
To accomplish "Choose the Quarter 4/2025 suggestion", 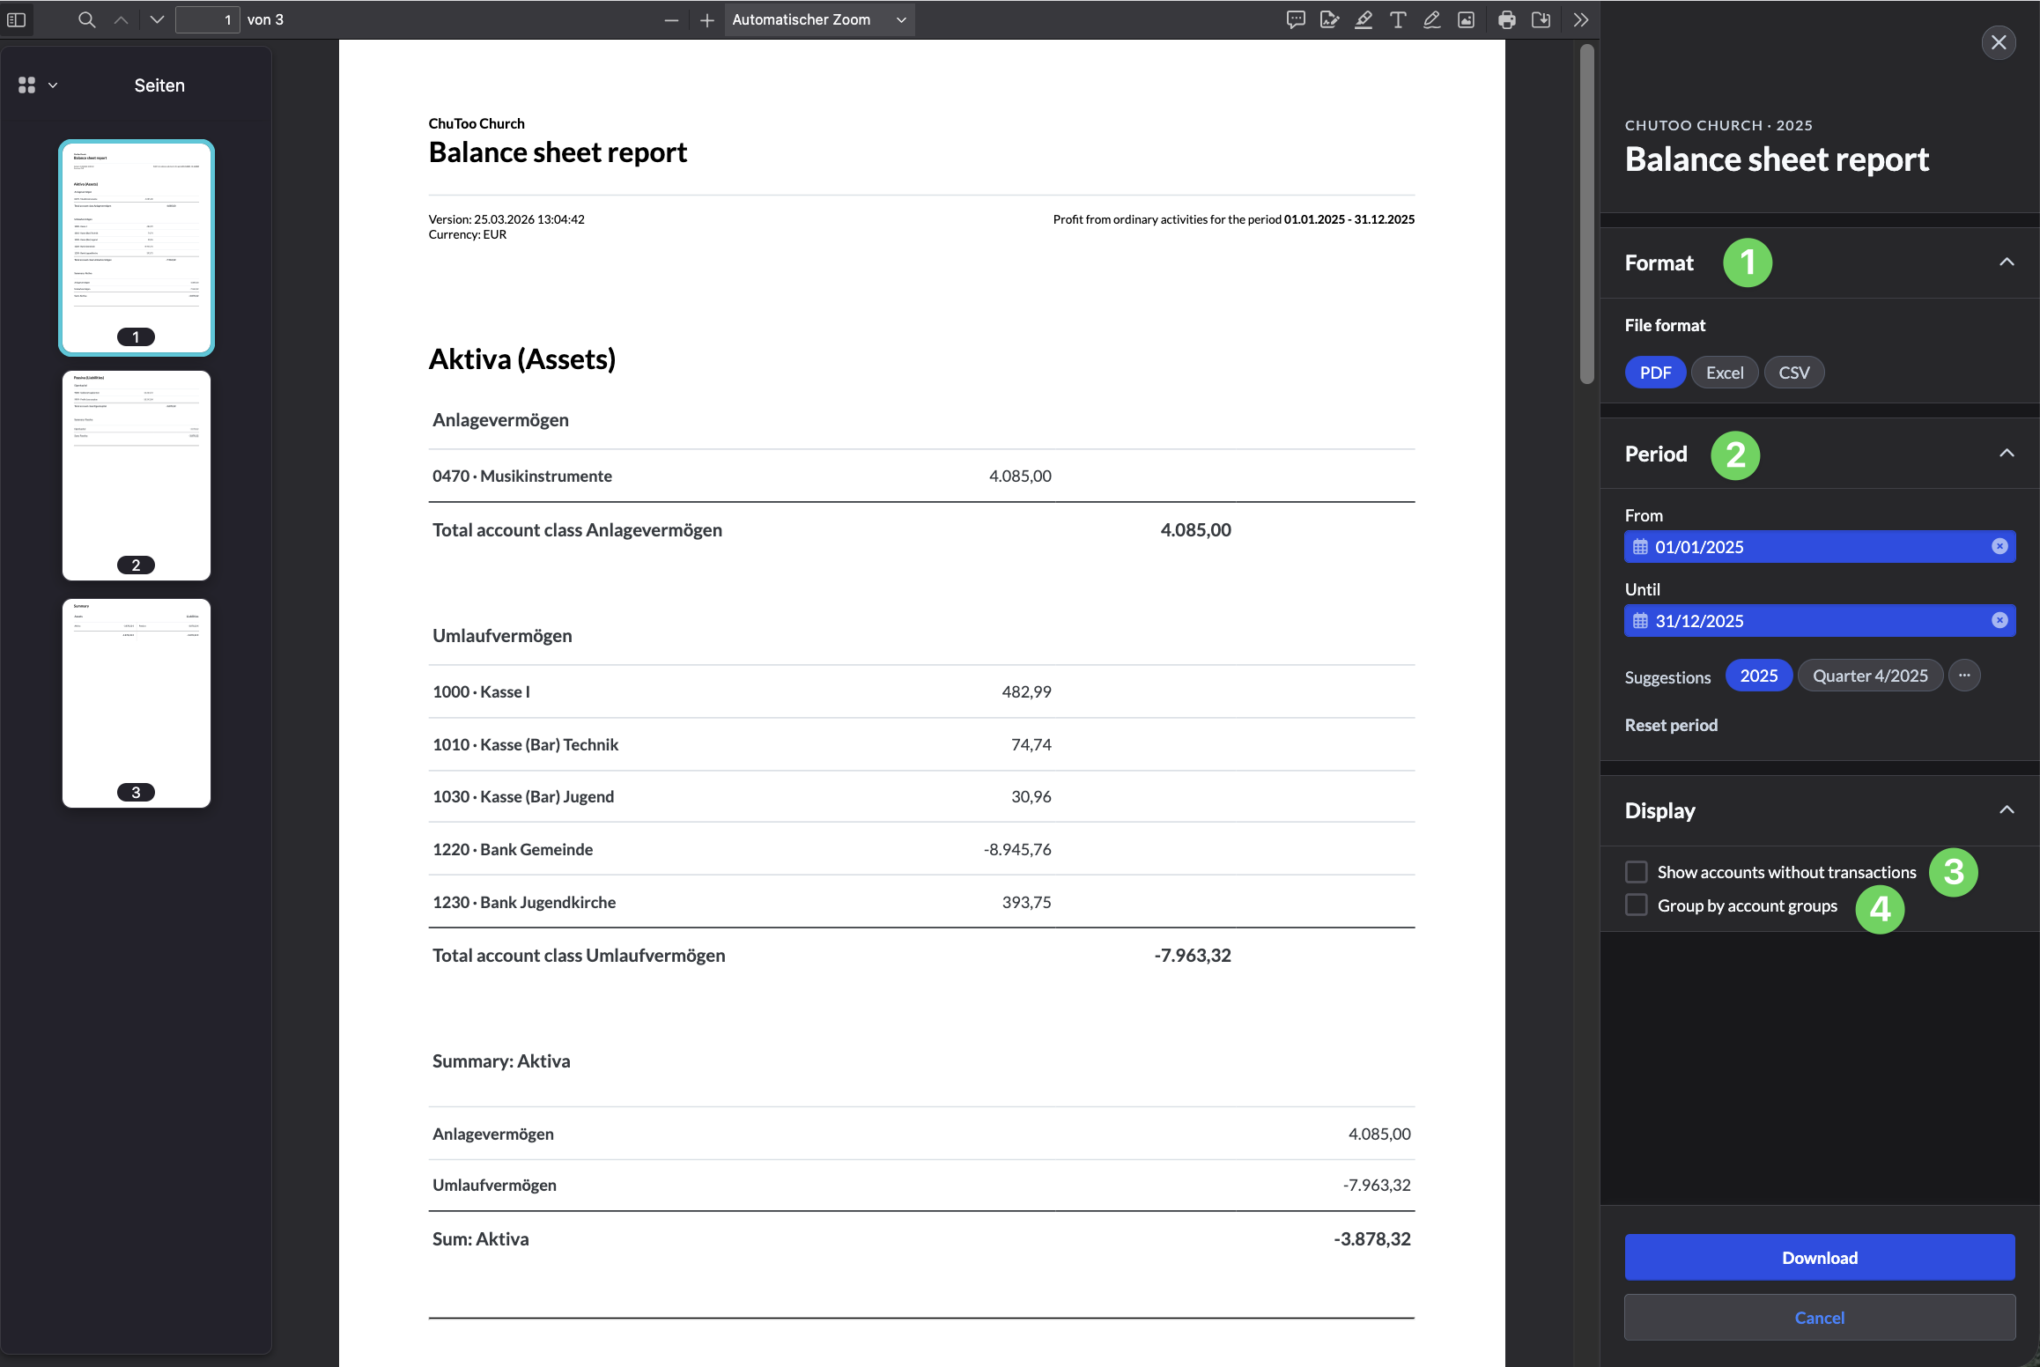I will tap(1869, 676).
